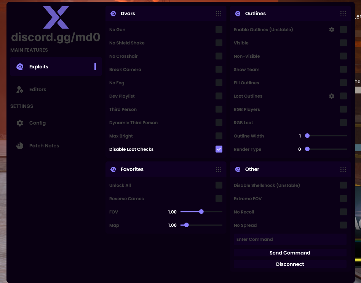Open settings gear next to Loot Outlines
Screen dimensions: 361x283
coord(332,96)
